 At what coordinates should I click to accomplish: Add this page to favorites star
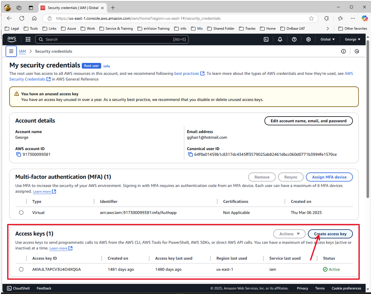click(x=311, y=18)
